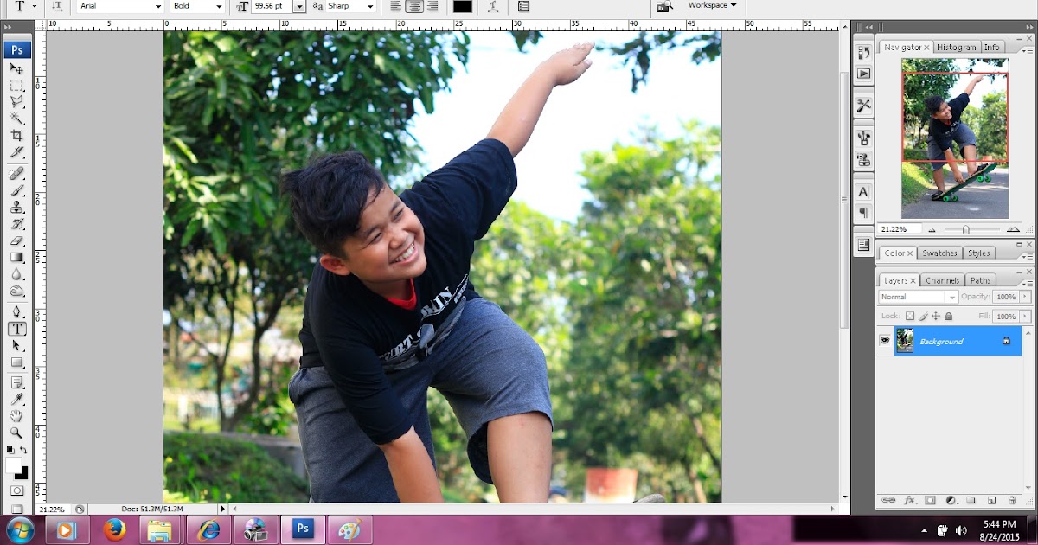Screen dimensions: 1038x545
Task: Select the Move tool
Action: click(16, 68)
